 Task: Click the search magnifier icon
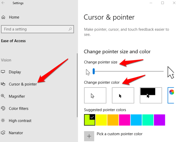pyautogui.click(x=70, y=29)
